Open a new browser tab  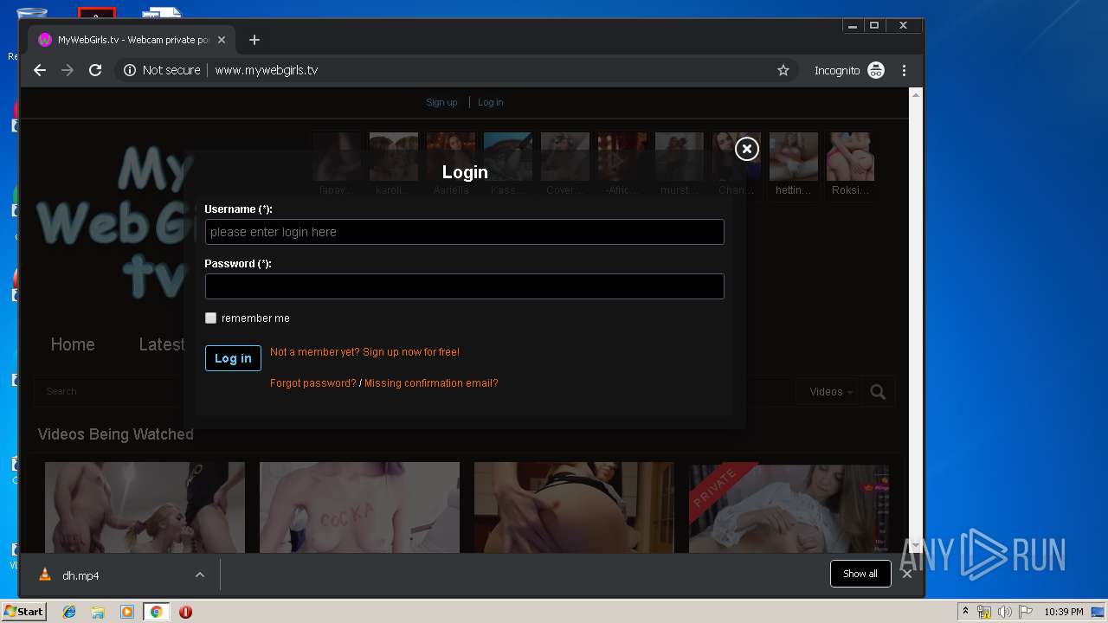coord(254,40)
